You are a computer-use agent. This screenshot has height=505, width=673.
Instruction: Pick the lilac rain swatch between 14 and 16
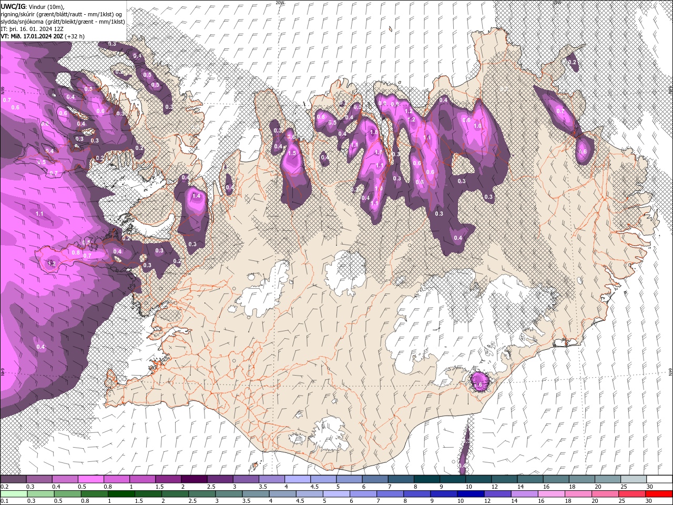tap(524, 494)
